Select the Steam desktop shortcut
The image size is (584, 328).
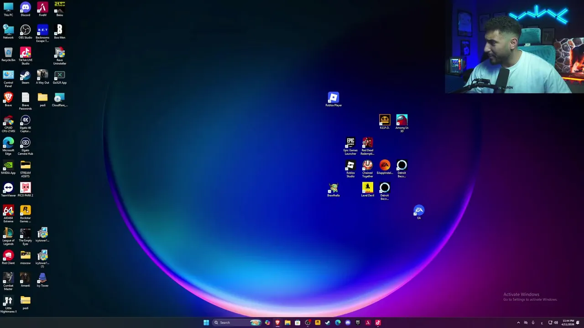tap(25, 77)
